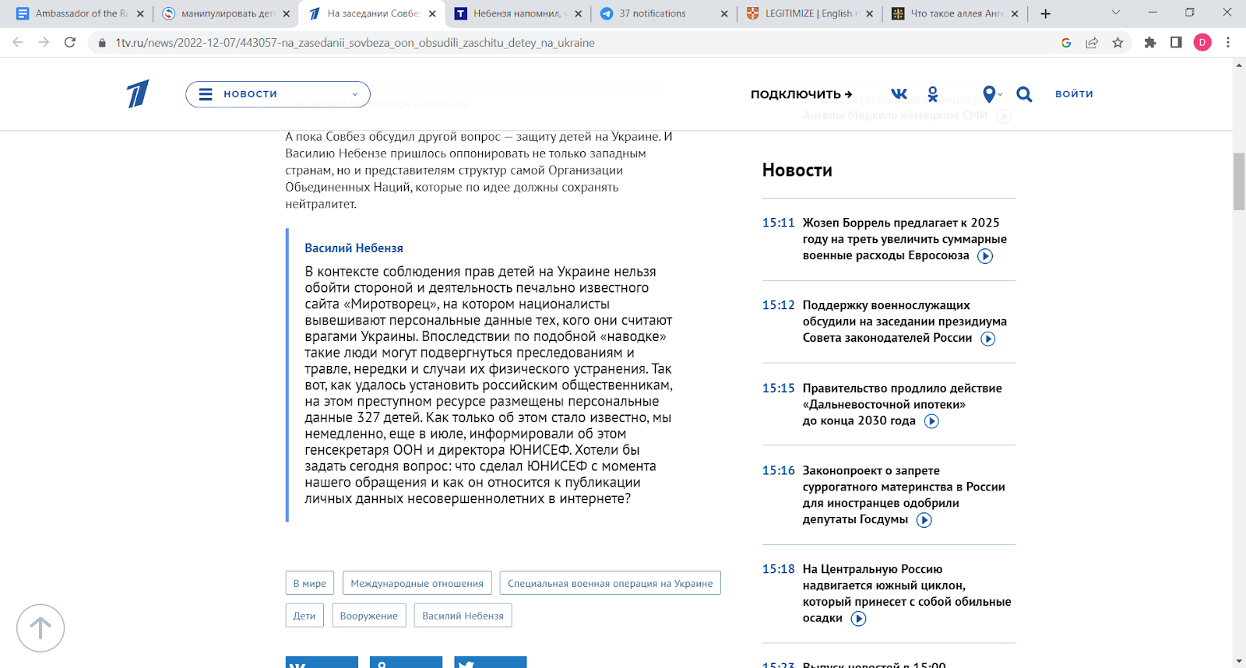Click the 'Новости' sidebar heading

tap(797, 171)
